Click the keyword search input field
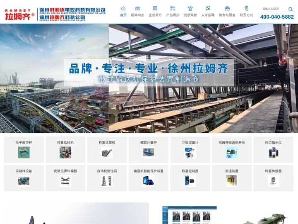Screen dimensions: 298x224 click(276, 9)
